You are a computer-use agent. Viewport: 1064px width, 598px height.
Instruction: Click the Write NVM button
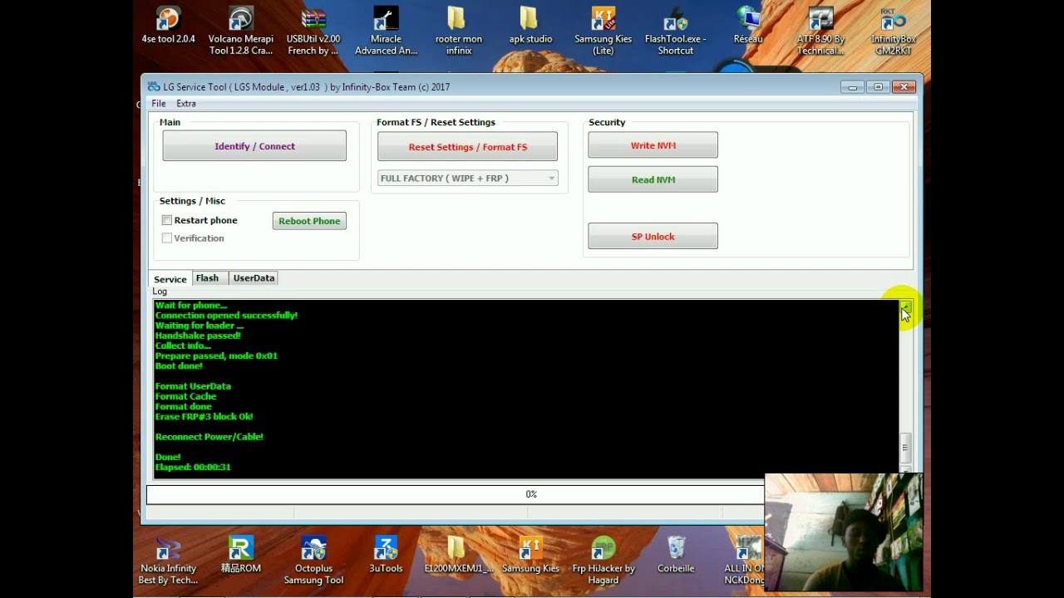[x=653, y=145]
